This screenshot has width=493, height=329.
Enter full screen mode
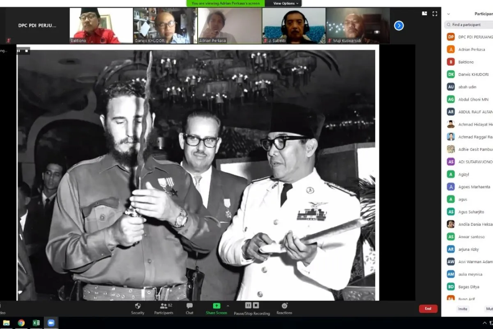(x=435, y=14)
